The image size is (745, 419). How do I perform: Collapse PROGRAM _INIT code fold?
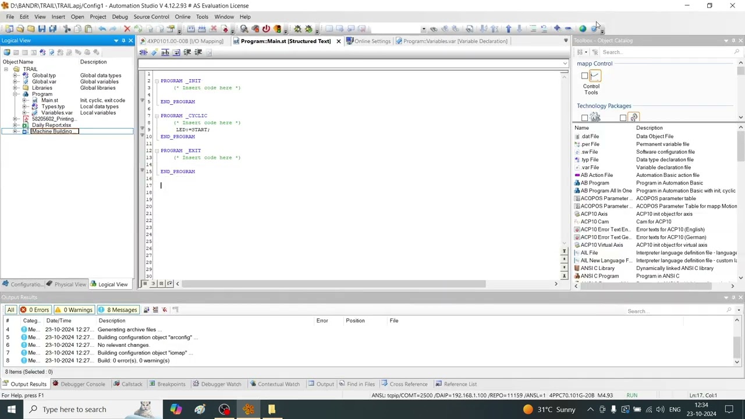156,81
